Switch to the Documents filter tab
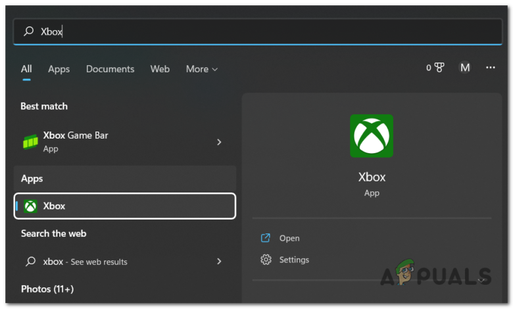Screen dimensions: 513x309 point(110,69)
